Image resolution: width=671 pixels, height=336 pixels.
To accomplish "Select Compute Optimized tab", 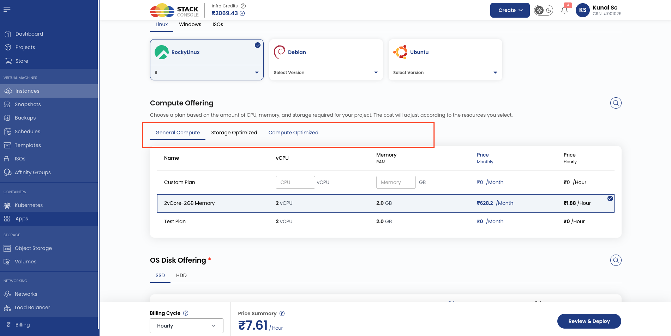I will coord(293,133).
